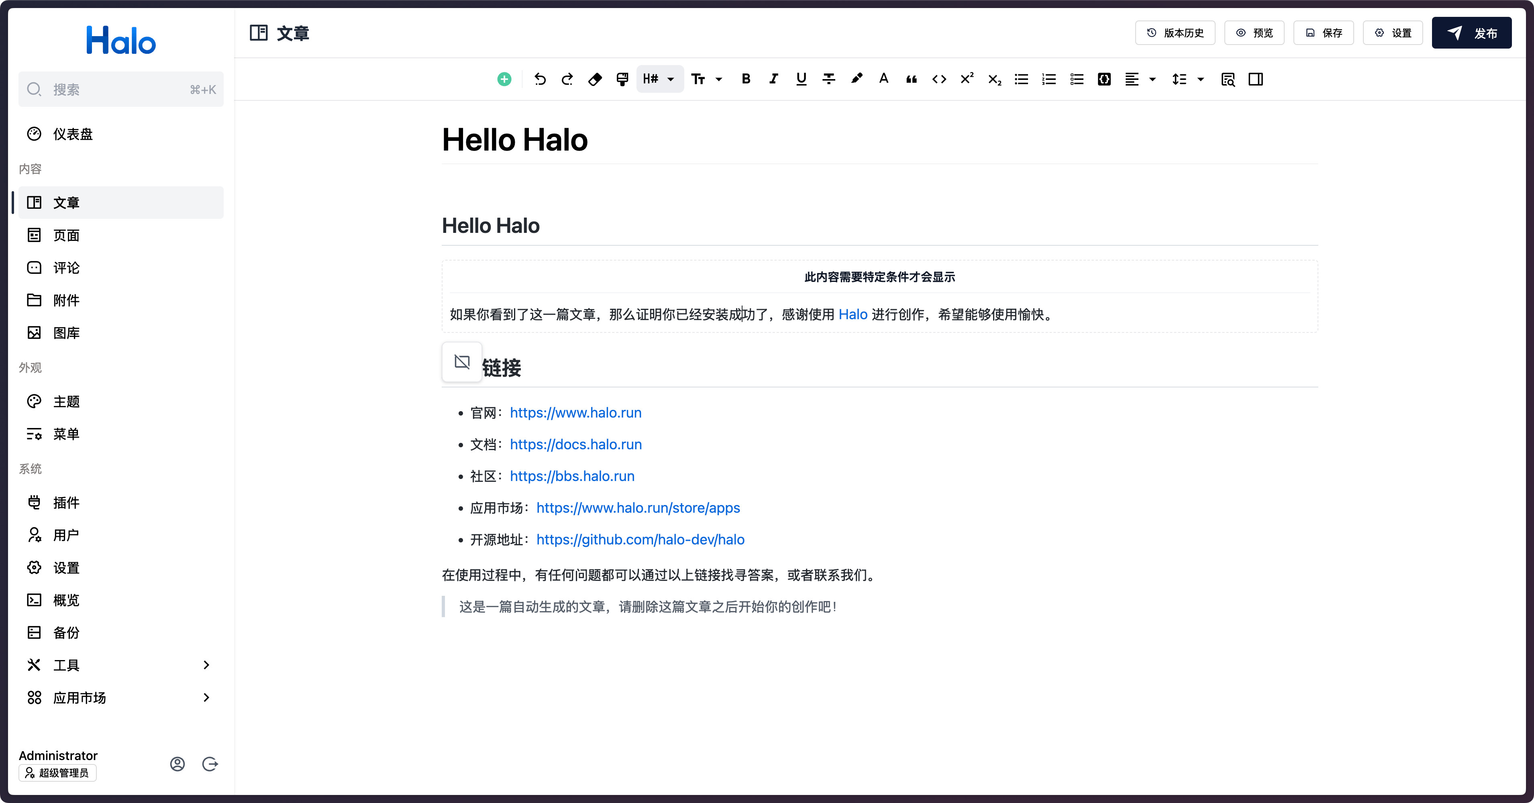
Task: Expand the 工具 submenu
Action: coord(206,665)
